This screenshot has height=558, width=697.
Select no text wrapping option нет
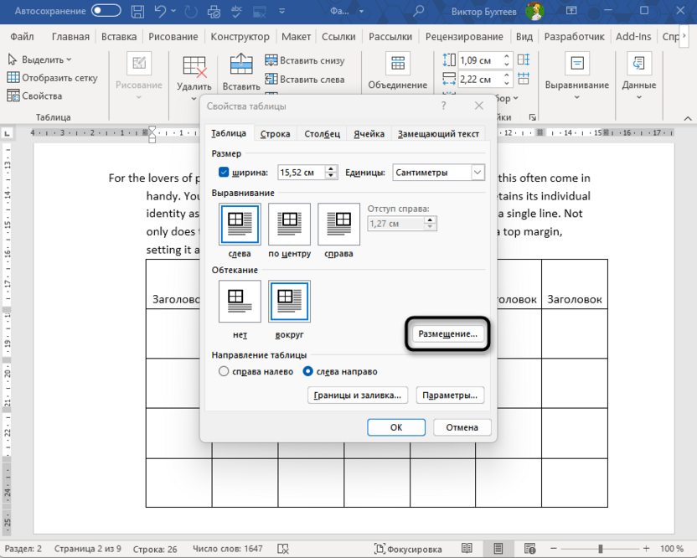tap(240, 301)
